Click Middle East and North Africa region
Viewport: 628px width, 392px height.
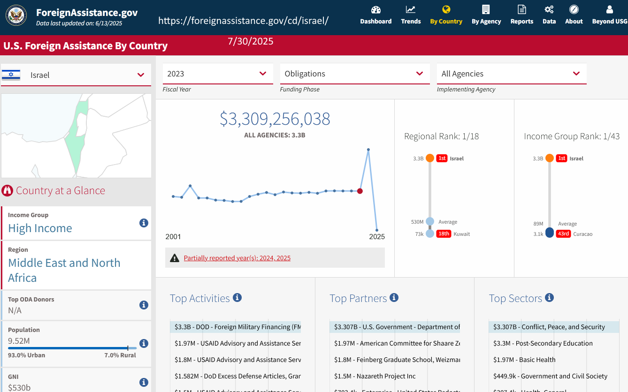tap(64, 270)
